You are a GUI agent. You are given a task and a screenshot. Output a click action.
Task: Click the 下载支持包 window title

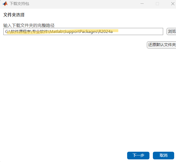point(19,4)
